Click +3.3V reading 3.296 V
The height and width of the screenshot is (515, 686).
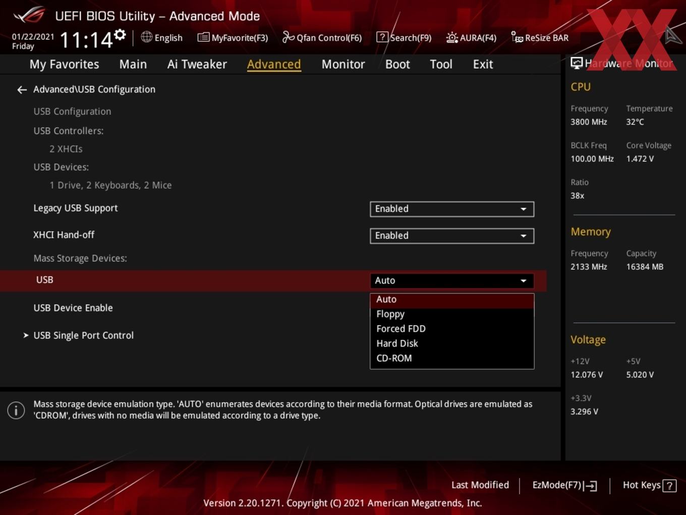[584, 411]
